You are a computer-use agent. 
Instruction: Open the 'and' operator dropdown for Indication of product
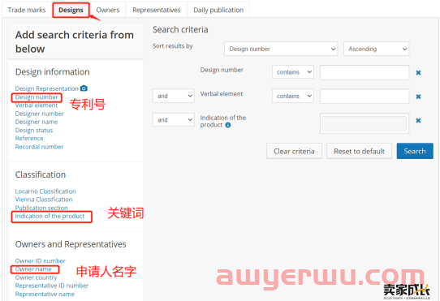coord(174,120)
